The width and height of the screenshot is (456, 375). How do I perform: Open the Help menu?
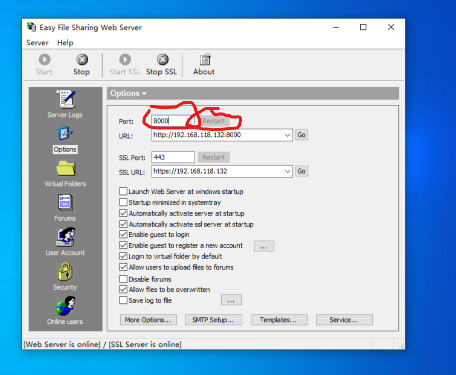point(65,42)
